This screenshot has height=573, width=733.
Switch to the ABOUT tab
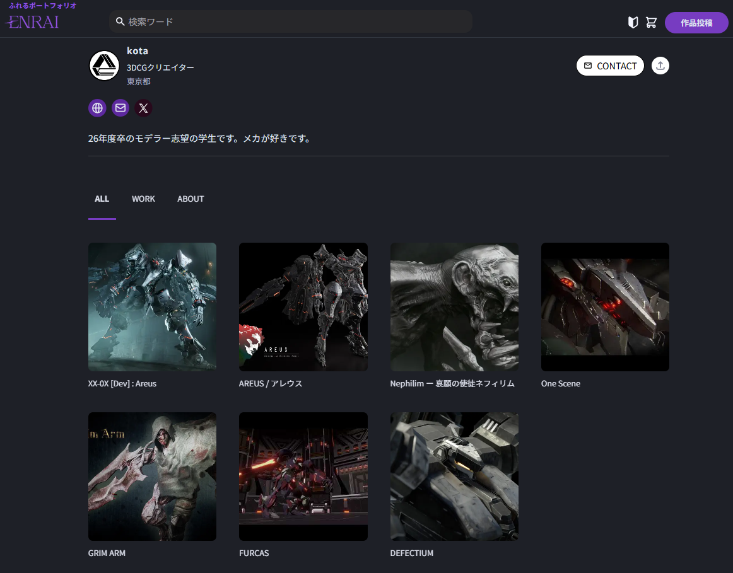tap(191, 199)
